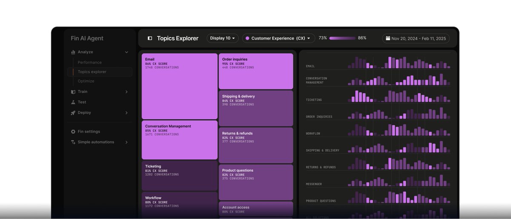Open the Train menu label
The width and height of the screenshot is (511, 219).
[x=83, y=92]
